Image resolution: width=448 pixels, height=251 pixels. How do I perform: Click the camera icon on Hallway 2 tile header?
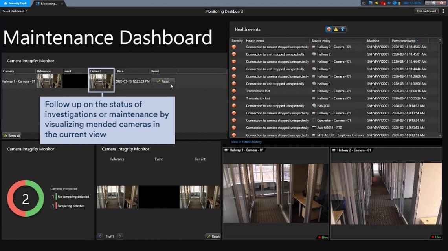(x=334, y=150)
